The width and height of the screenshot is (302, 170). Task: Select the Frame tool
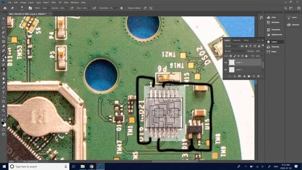click(3, 42)
